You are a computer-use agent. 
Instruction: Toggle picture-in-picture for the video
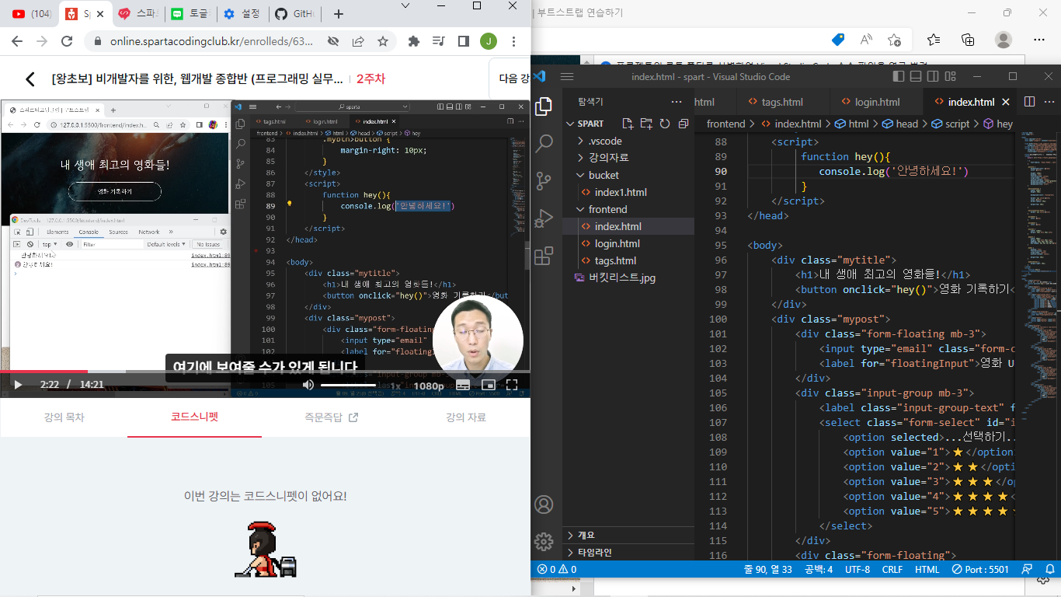[488, 385]
